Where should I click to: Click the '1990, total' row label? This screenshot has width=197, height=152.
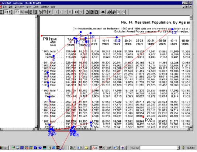(49, 90)
